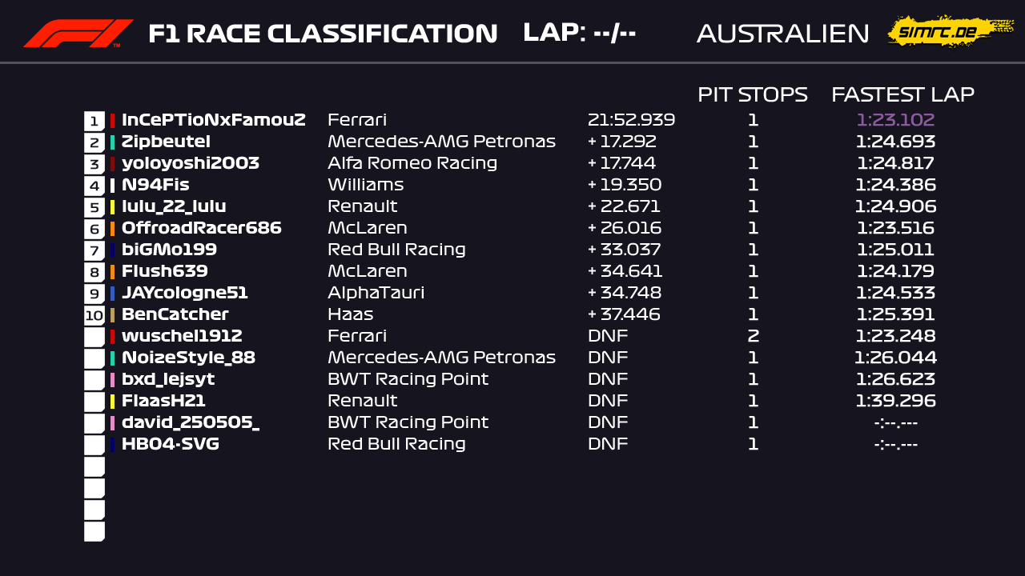Click the AUSTRALIEN track title
Viewport: 1025px width, 576px height.
point(782,34)
